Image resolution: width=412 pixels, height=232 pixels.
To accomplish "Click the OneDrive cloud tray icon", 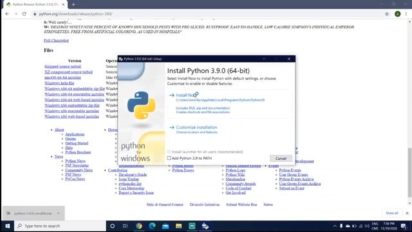I will pyautogui.click(x=348, y=226).
